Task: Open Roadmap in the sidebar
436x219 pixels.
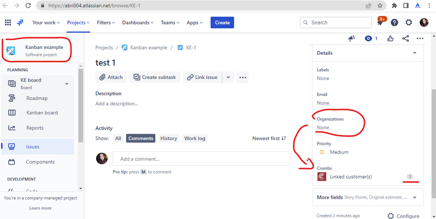Action: (x=38, y=98)
